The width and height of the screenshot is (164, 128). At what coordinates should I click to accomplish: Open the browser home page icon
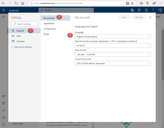(23, 3)
